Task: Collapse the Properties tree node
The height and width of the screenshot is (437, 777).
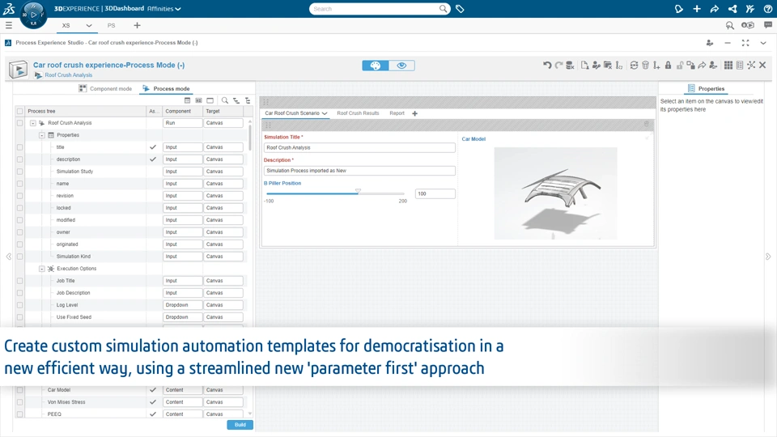Action: click(x=41, y=135)
